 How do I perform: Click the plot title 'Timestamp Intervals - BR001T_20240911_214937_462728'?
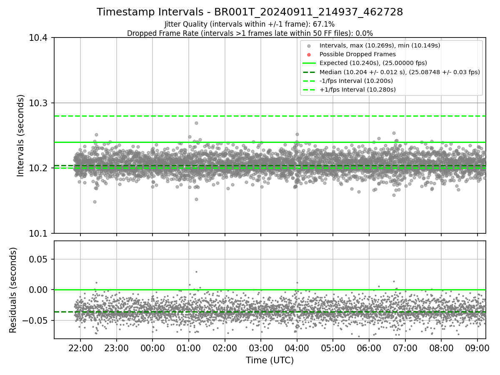pyautogui.click(x=250, y=12)
